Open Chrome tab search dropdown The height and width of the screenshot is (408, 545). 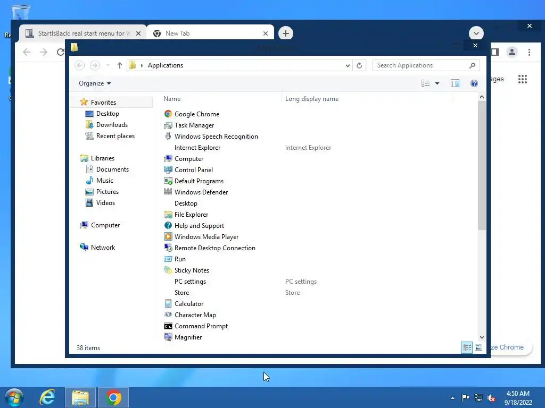click(x=476, y=33)
